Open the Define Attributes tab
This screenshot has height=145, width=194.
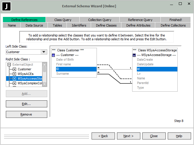pyautogui.click(x=138, y=25)
